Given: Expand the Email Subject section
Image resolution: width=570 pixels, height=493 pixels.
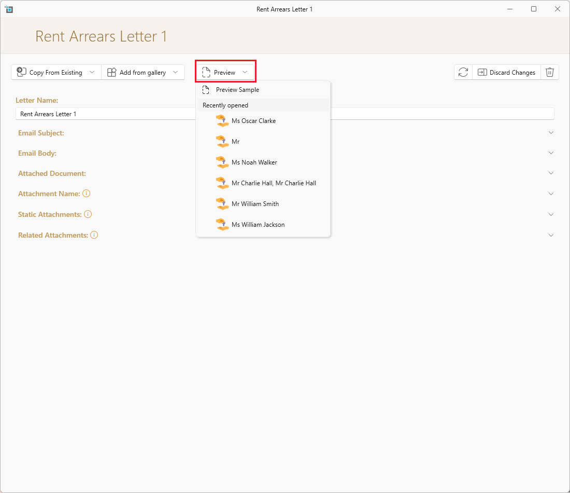Looking at the screenshot, I should click(x=551, y=133).
